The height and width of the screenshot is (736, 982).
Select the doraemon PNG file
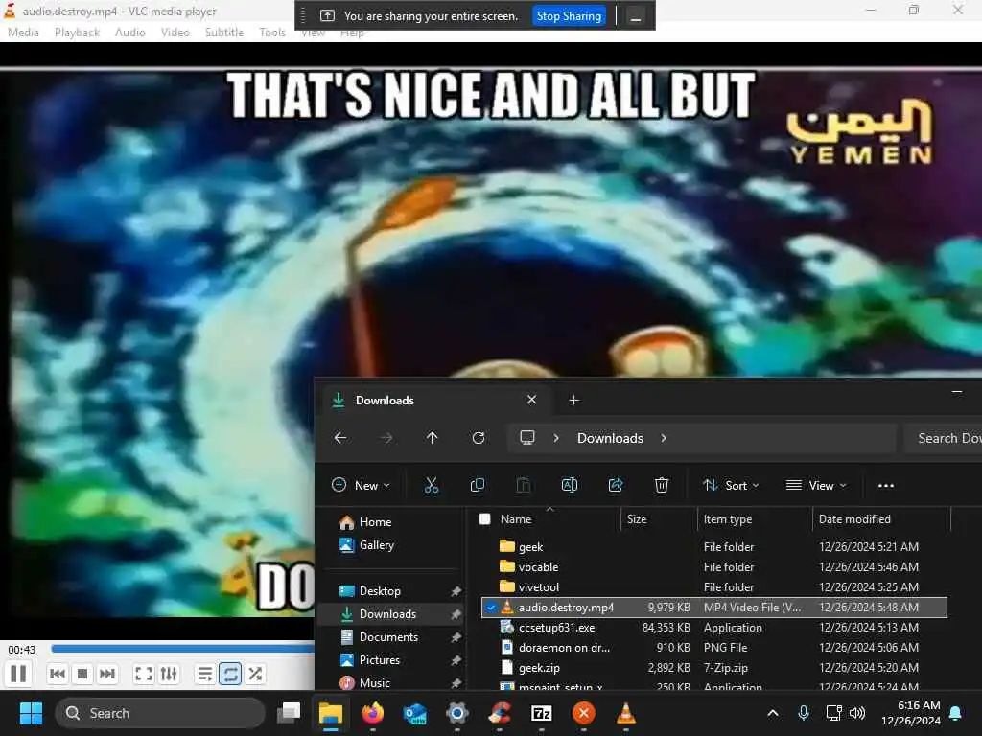click(x=713, y=647)
